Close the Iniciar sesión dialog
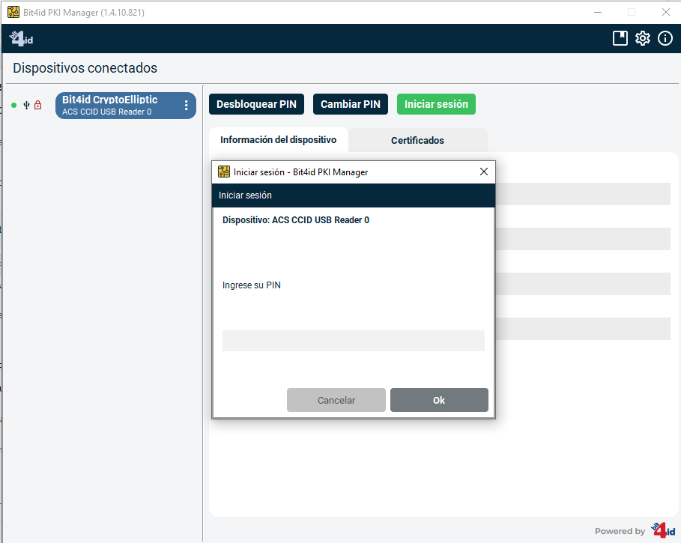Viewport: 681px width, 543px height. [x=484, y=172]
